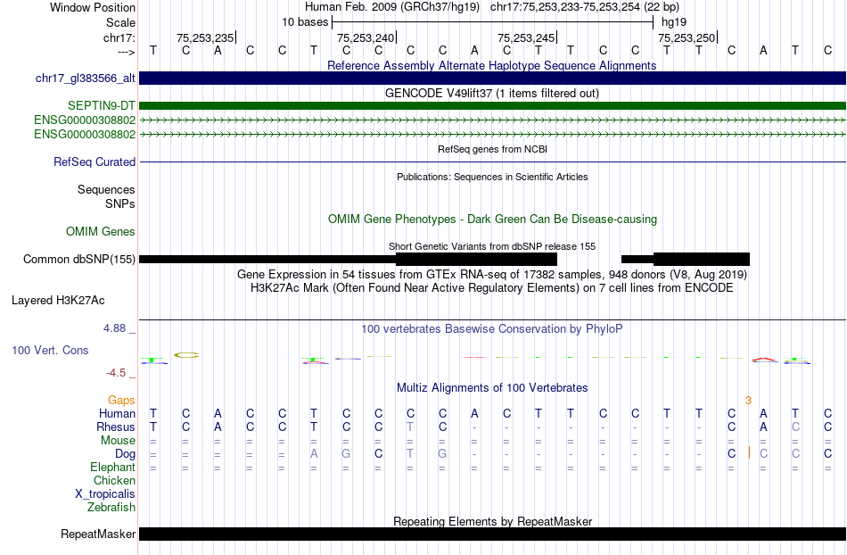
Task: Select the Dog alignment row label
Action: click(x=125, y=454)
